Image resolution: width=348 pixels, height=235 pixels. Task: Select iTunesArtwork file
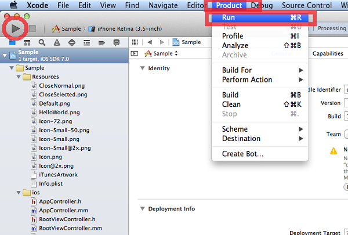pos(58,175)
